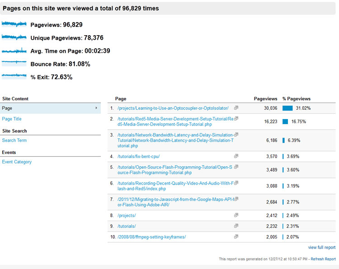The width and height of the screenshot is (339, 269).
Task: Click the Bounce Rate sparkline chart
Action: coord(14,63)
